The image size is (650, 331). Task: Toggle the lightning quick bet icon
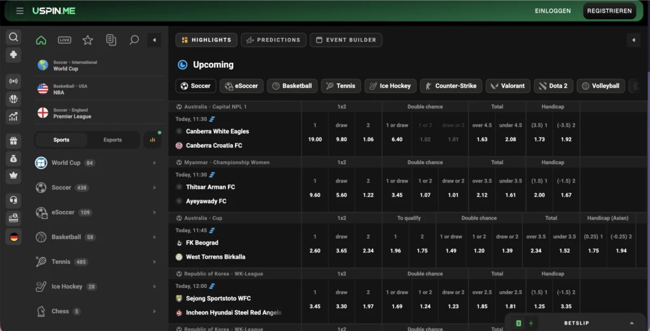pyautogui.click(x=531, y=323)
